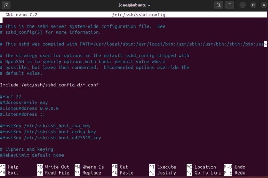Click the line-continuation '>' marker
This screenshot has height=178, width=268.
265,44
